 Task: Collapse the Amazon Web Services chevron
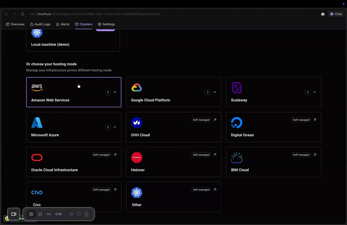pyautogui.click(x=115, y=92)
